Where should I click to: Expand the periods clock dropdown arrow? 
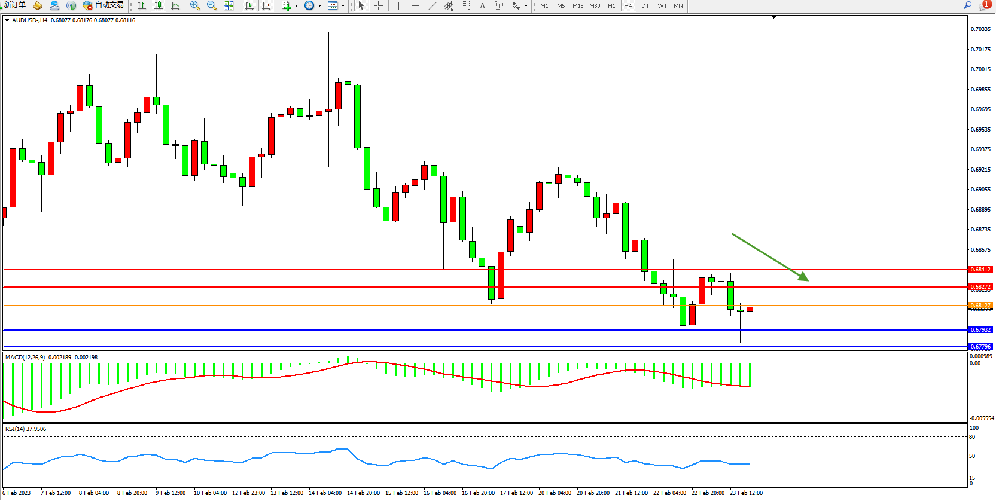click(x=320, y=6)
